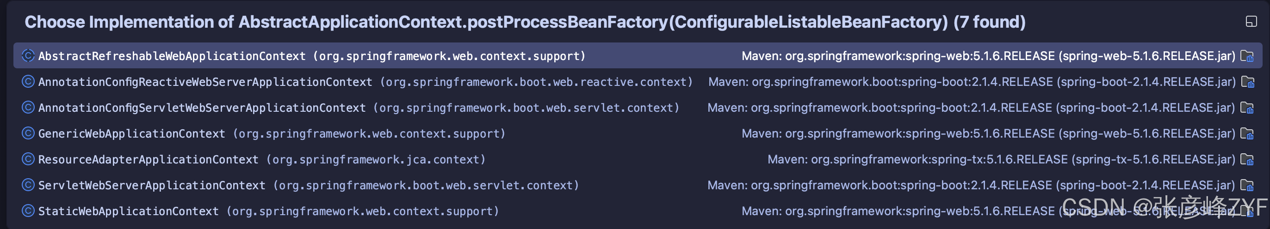Click library jar icon on ServletWebServerApplicationContext row
The width and height of the screenshot is (1270, 229).
pyautogui.click(x=1247, y=185)
